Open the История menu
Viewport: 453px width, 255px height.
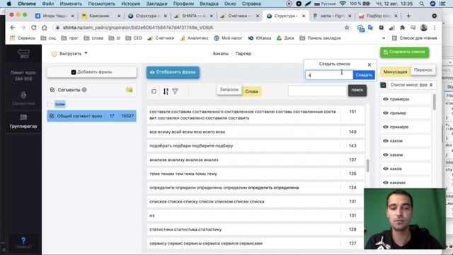(130, 4)
